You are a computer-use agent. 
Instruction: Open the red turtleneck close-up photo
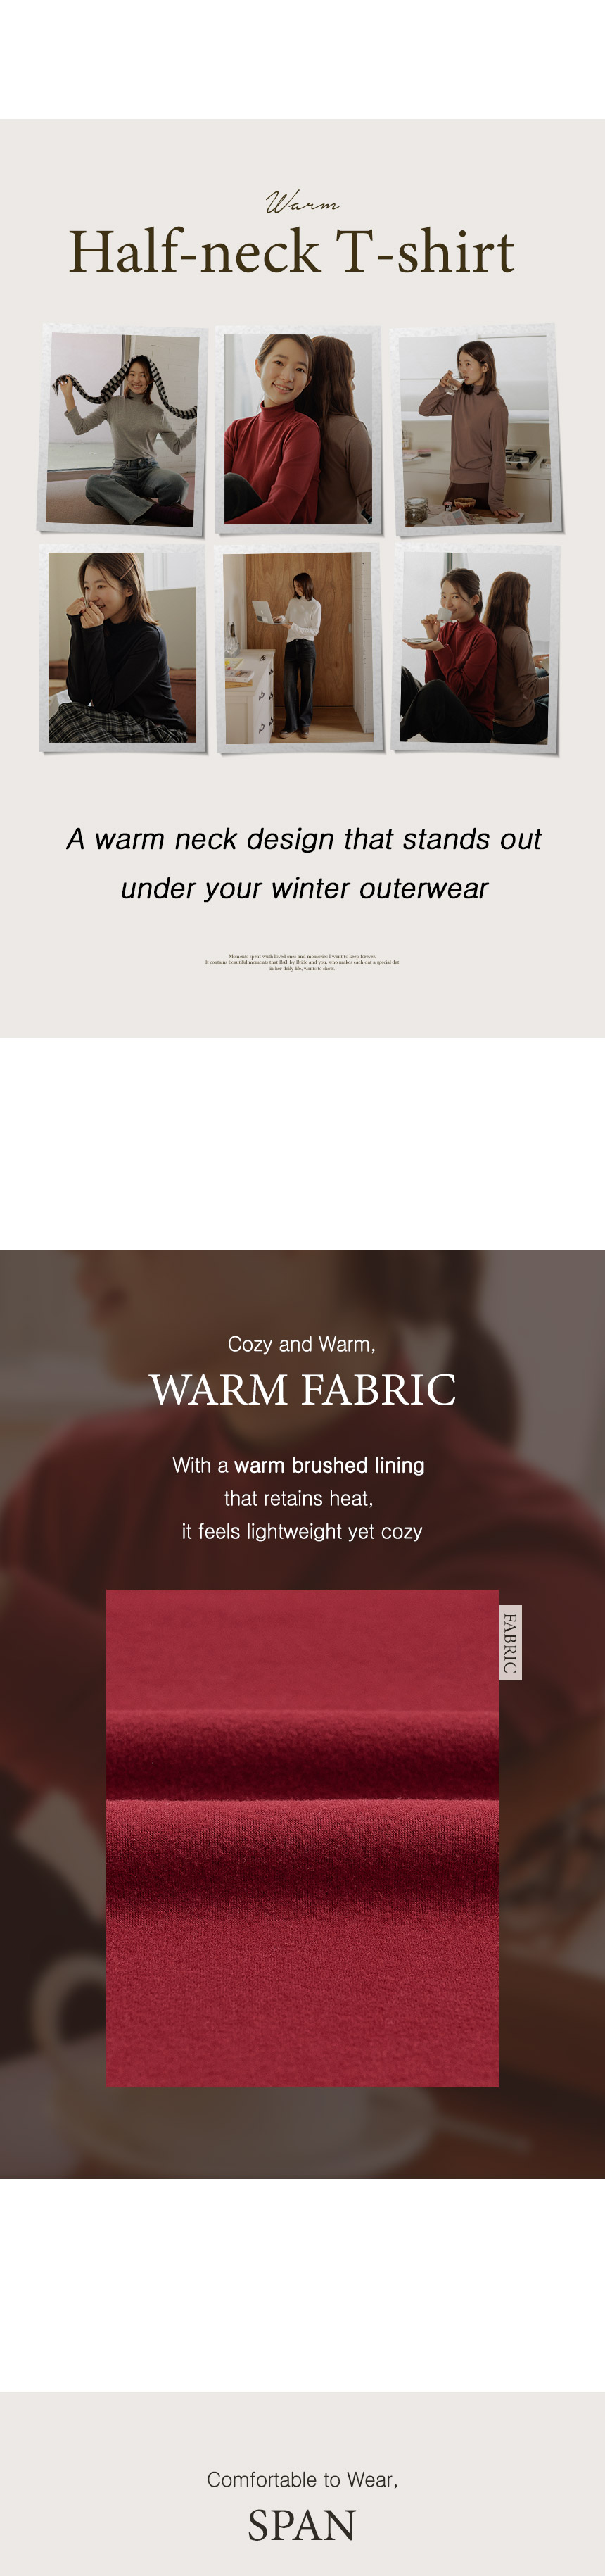298,429
